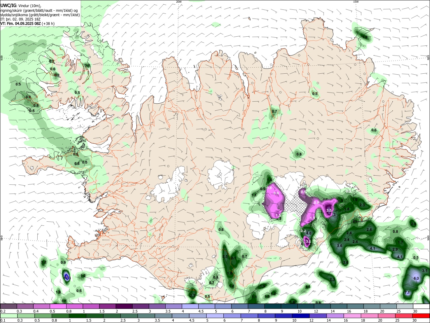The image size is (430, 323).
Task: Click the red swatch ending the lower legend row
Action: [x=421, y=316]
